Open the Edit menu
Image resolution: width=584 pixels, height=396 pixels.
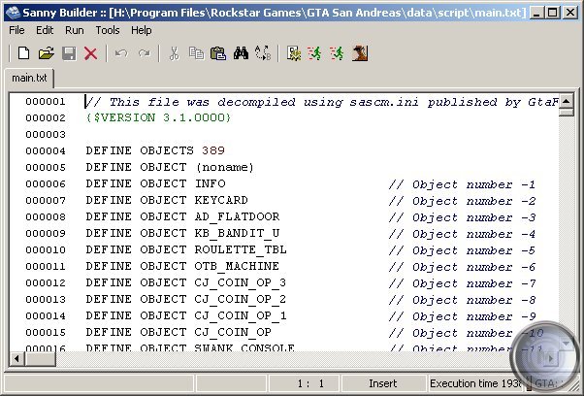point(45,30)
